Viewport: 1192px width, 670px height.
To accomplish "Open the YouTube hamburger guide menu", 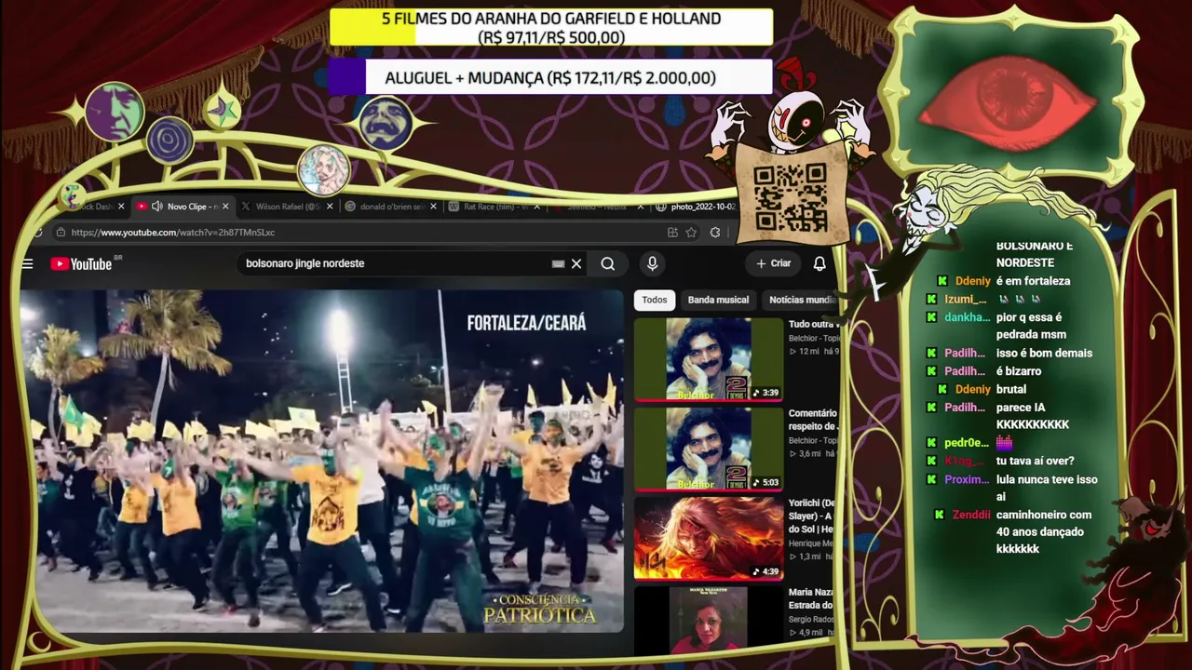I will (28, 264).
